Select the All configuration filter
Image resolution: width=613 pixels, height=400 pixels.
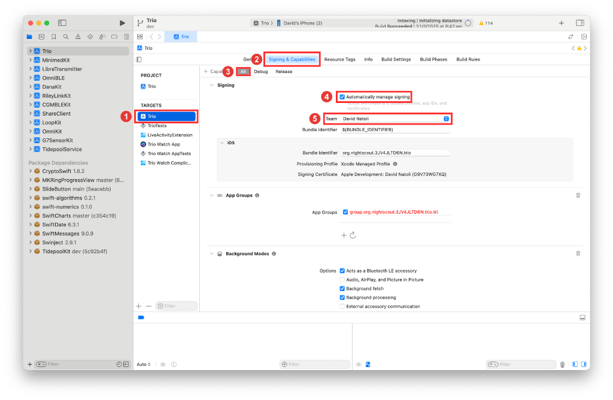(243, 71)
